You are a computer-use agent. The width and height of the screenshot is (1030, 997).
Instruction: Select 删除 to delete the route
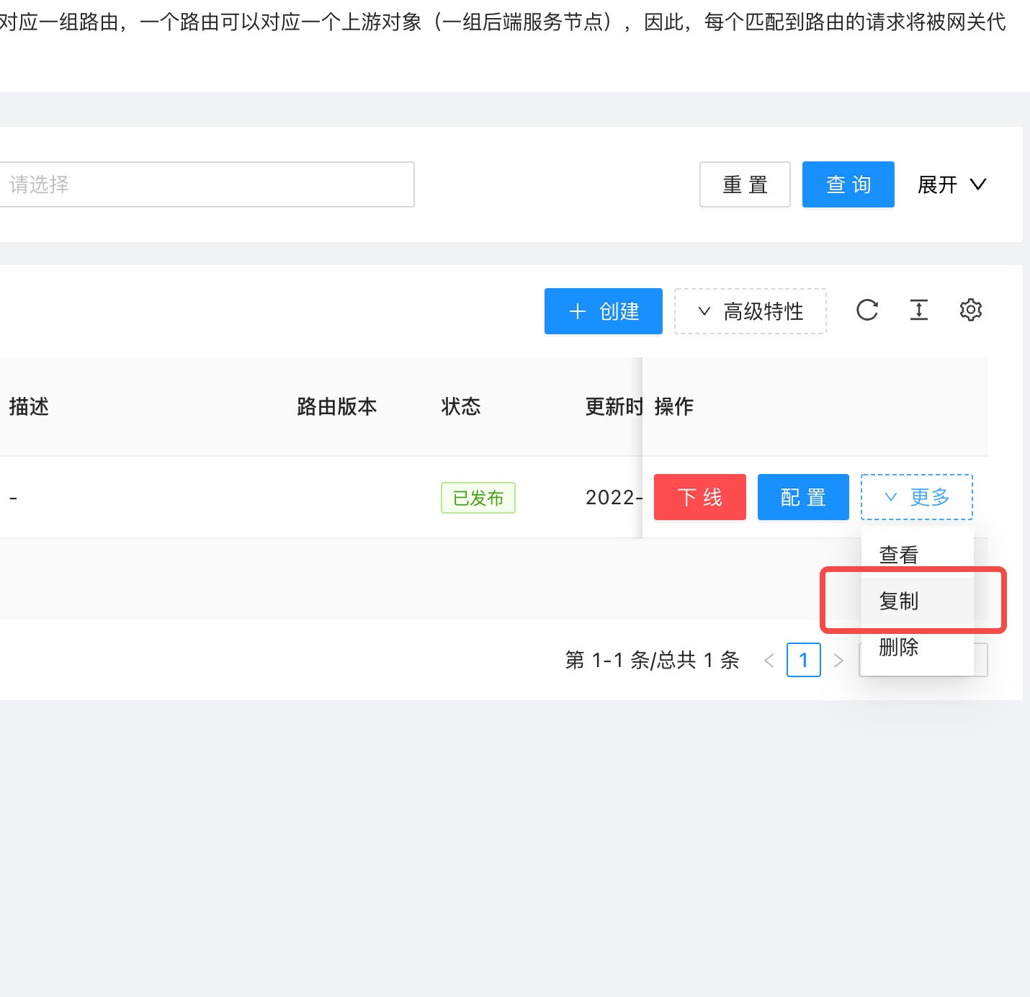point(898,648)
